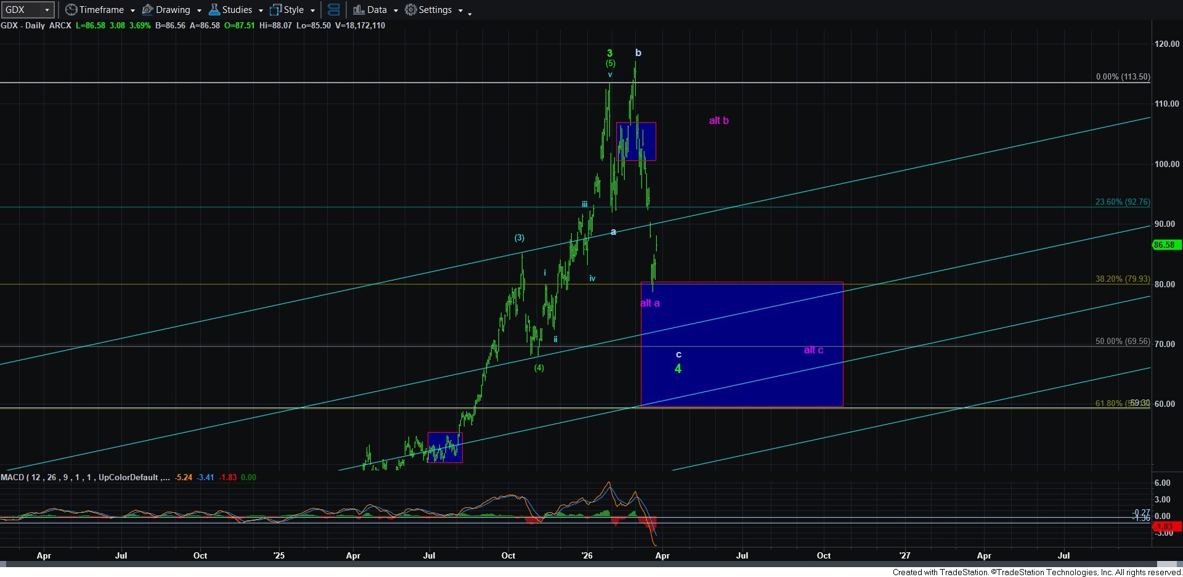Expand the Drawing dropdown arrow
This screenshot has width=1183, height=577.
tap(199, 10)
